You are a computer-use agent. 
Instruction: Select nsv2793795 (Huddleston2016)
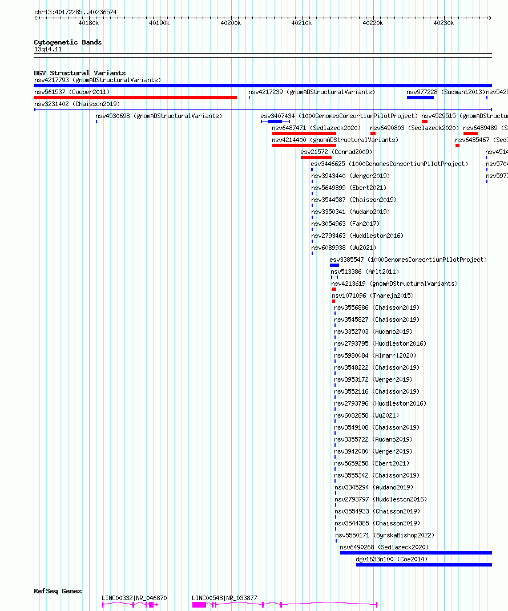point(380,343)
